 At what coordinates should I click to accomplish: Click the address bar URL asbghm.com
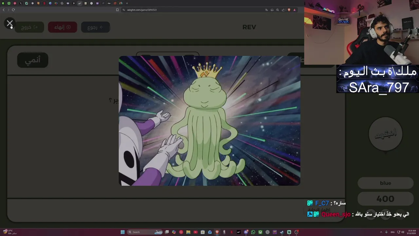[142, 10]
